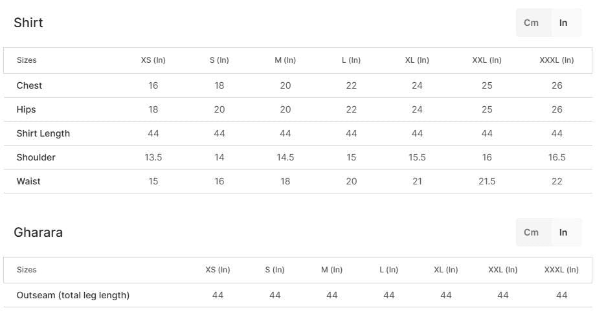Switch Shirt table units to Cm
The image size is (606, 330).
[x=532, y=23]
